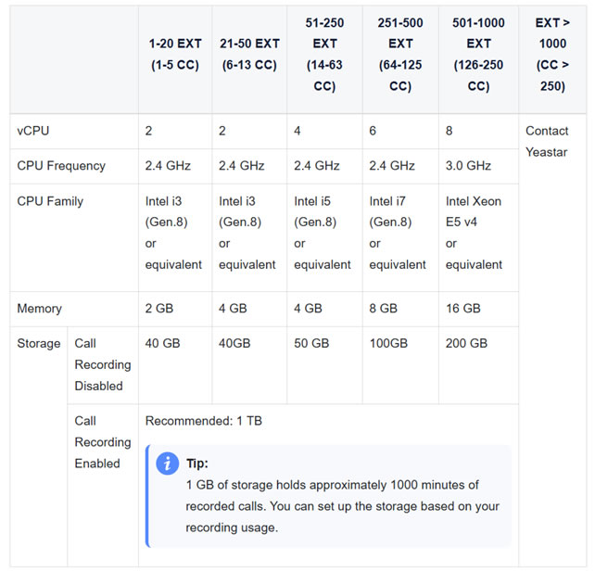This screenshot has height=572, width=595.
Task: Click the CPU Family row label
Action: click(x=50, y=201)
